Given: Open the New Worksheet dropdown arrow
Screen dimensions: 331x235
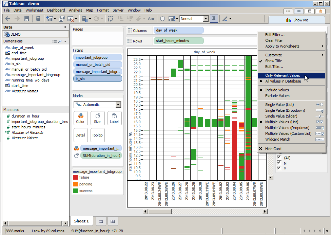Looking at the screenshot, I should click(55, 19).
